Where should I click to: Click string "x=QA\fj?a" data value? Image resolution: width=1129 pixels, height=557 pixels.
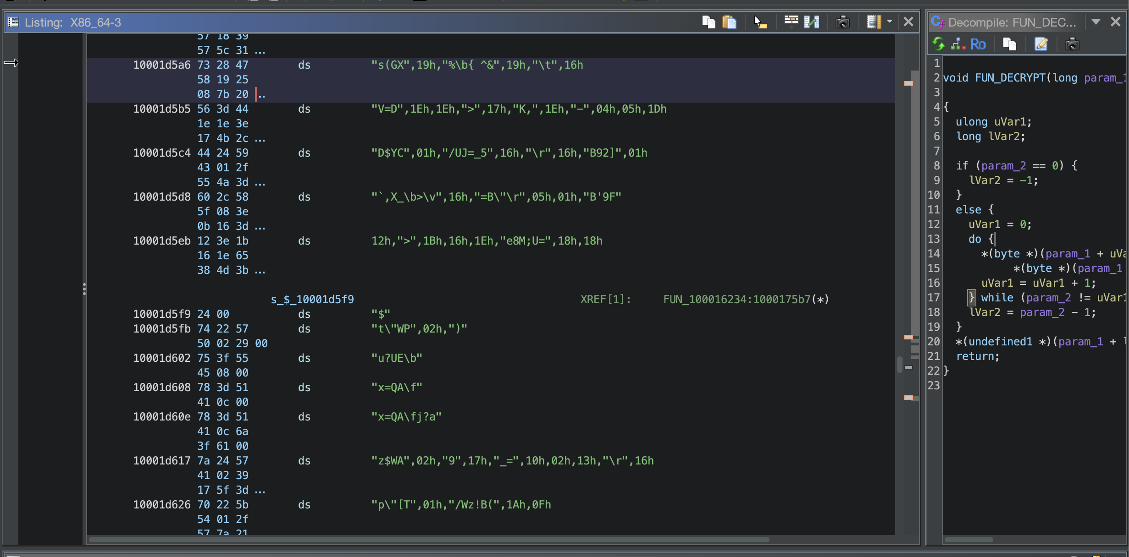pos(406,417)
